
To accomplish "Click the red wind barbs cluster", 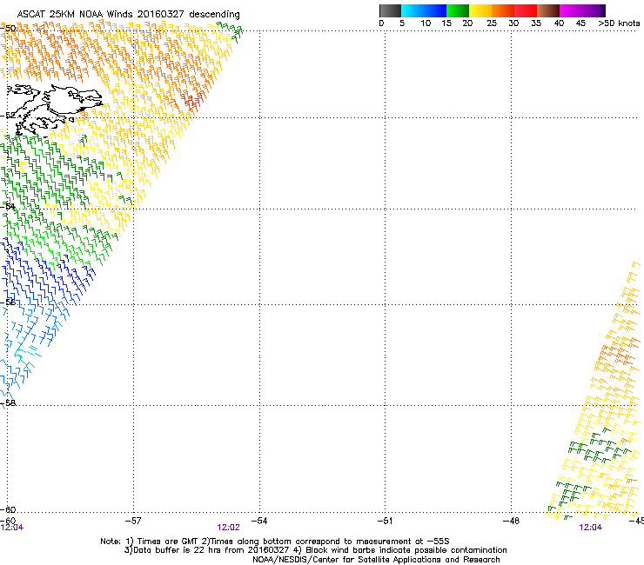I will pyautogui.click(x=192, y=103).
